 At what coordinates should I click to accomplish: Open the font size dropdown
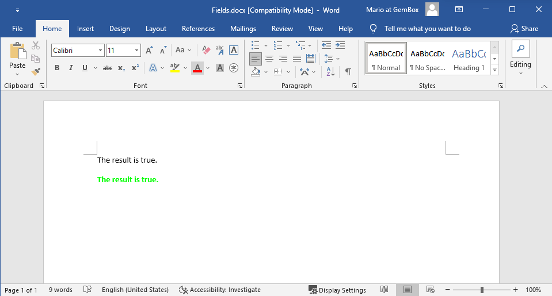tap(137, 51)
